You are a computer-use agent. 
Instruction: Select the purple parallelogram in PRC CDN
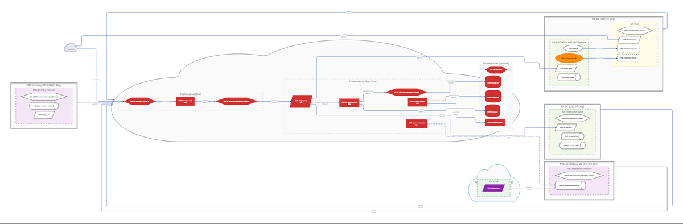(493, 188)
